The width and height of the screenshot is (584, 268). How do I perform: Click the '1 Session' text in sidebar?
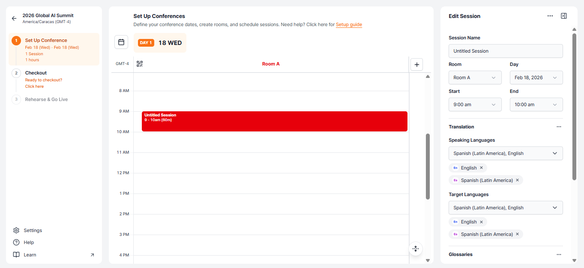(34, 54)
